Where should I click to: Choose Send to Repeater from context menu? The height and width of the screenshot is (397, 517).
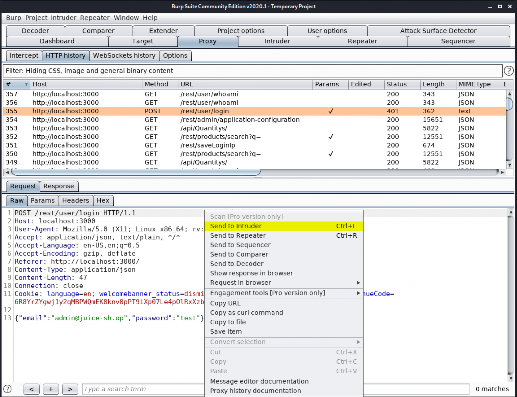point(238,235)
